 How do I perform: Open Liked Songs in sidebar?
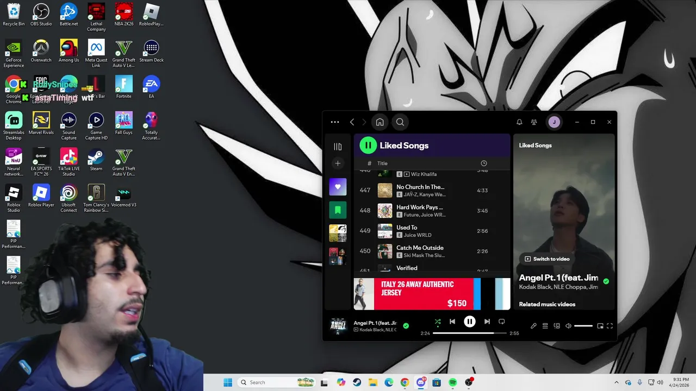coord(338,187)
